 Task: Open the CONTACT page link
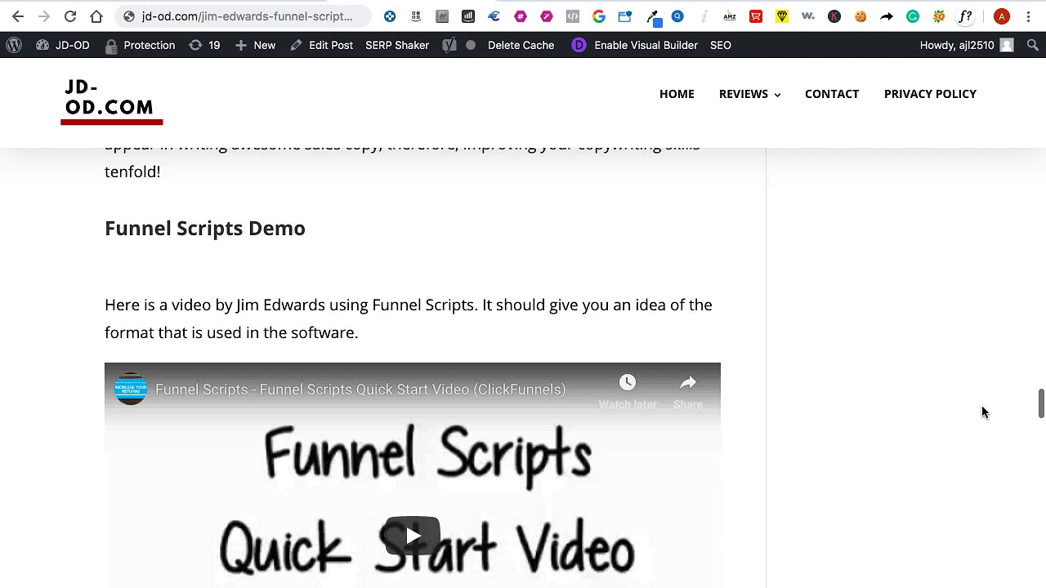tap(832, 94)
